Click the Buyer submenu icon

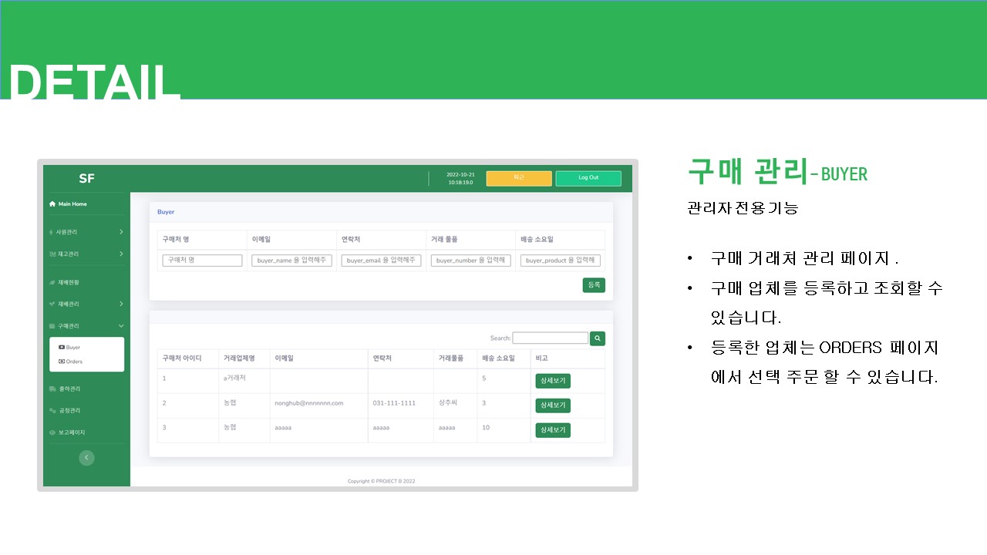coord(62,348)
